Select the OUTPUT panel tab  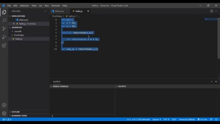coord(57,82)
